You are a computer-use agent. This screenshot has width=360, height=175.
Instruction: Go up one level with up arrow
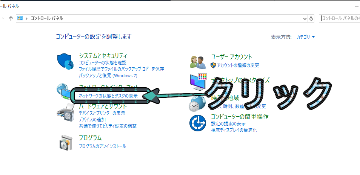[11, 18]
